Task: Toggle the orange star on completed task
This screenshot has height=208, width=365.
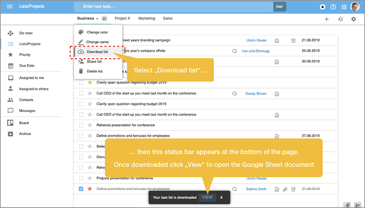Action: coord(90,189)
